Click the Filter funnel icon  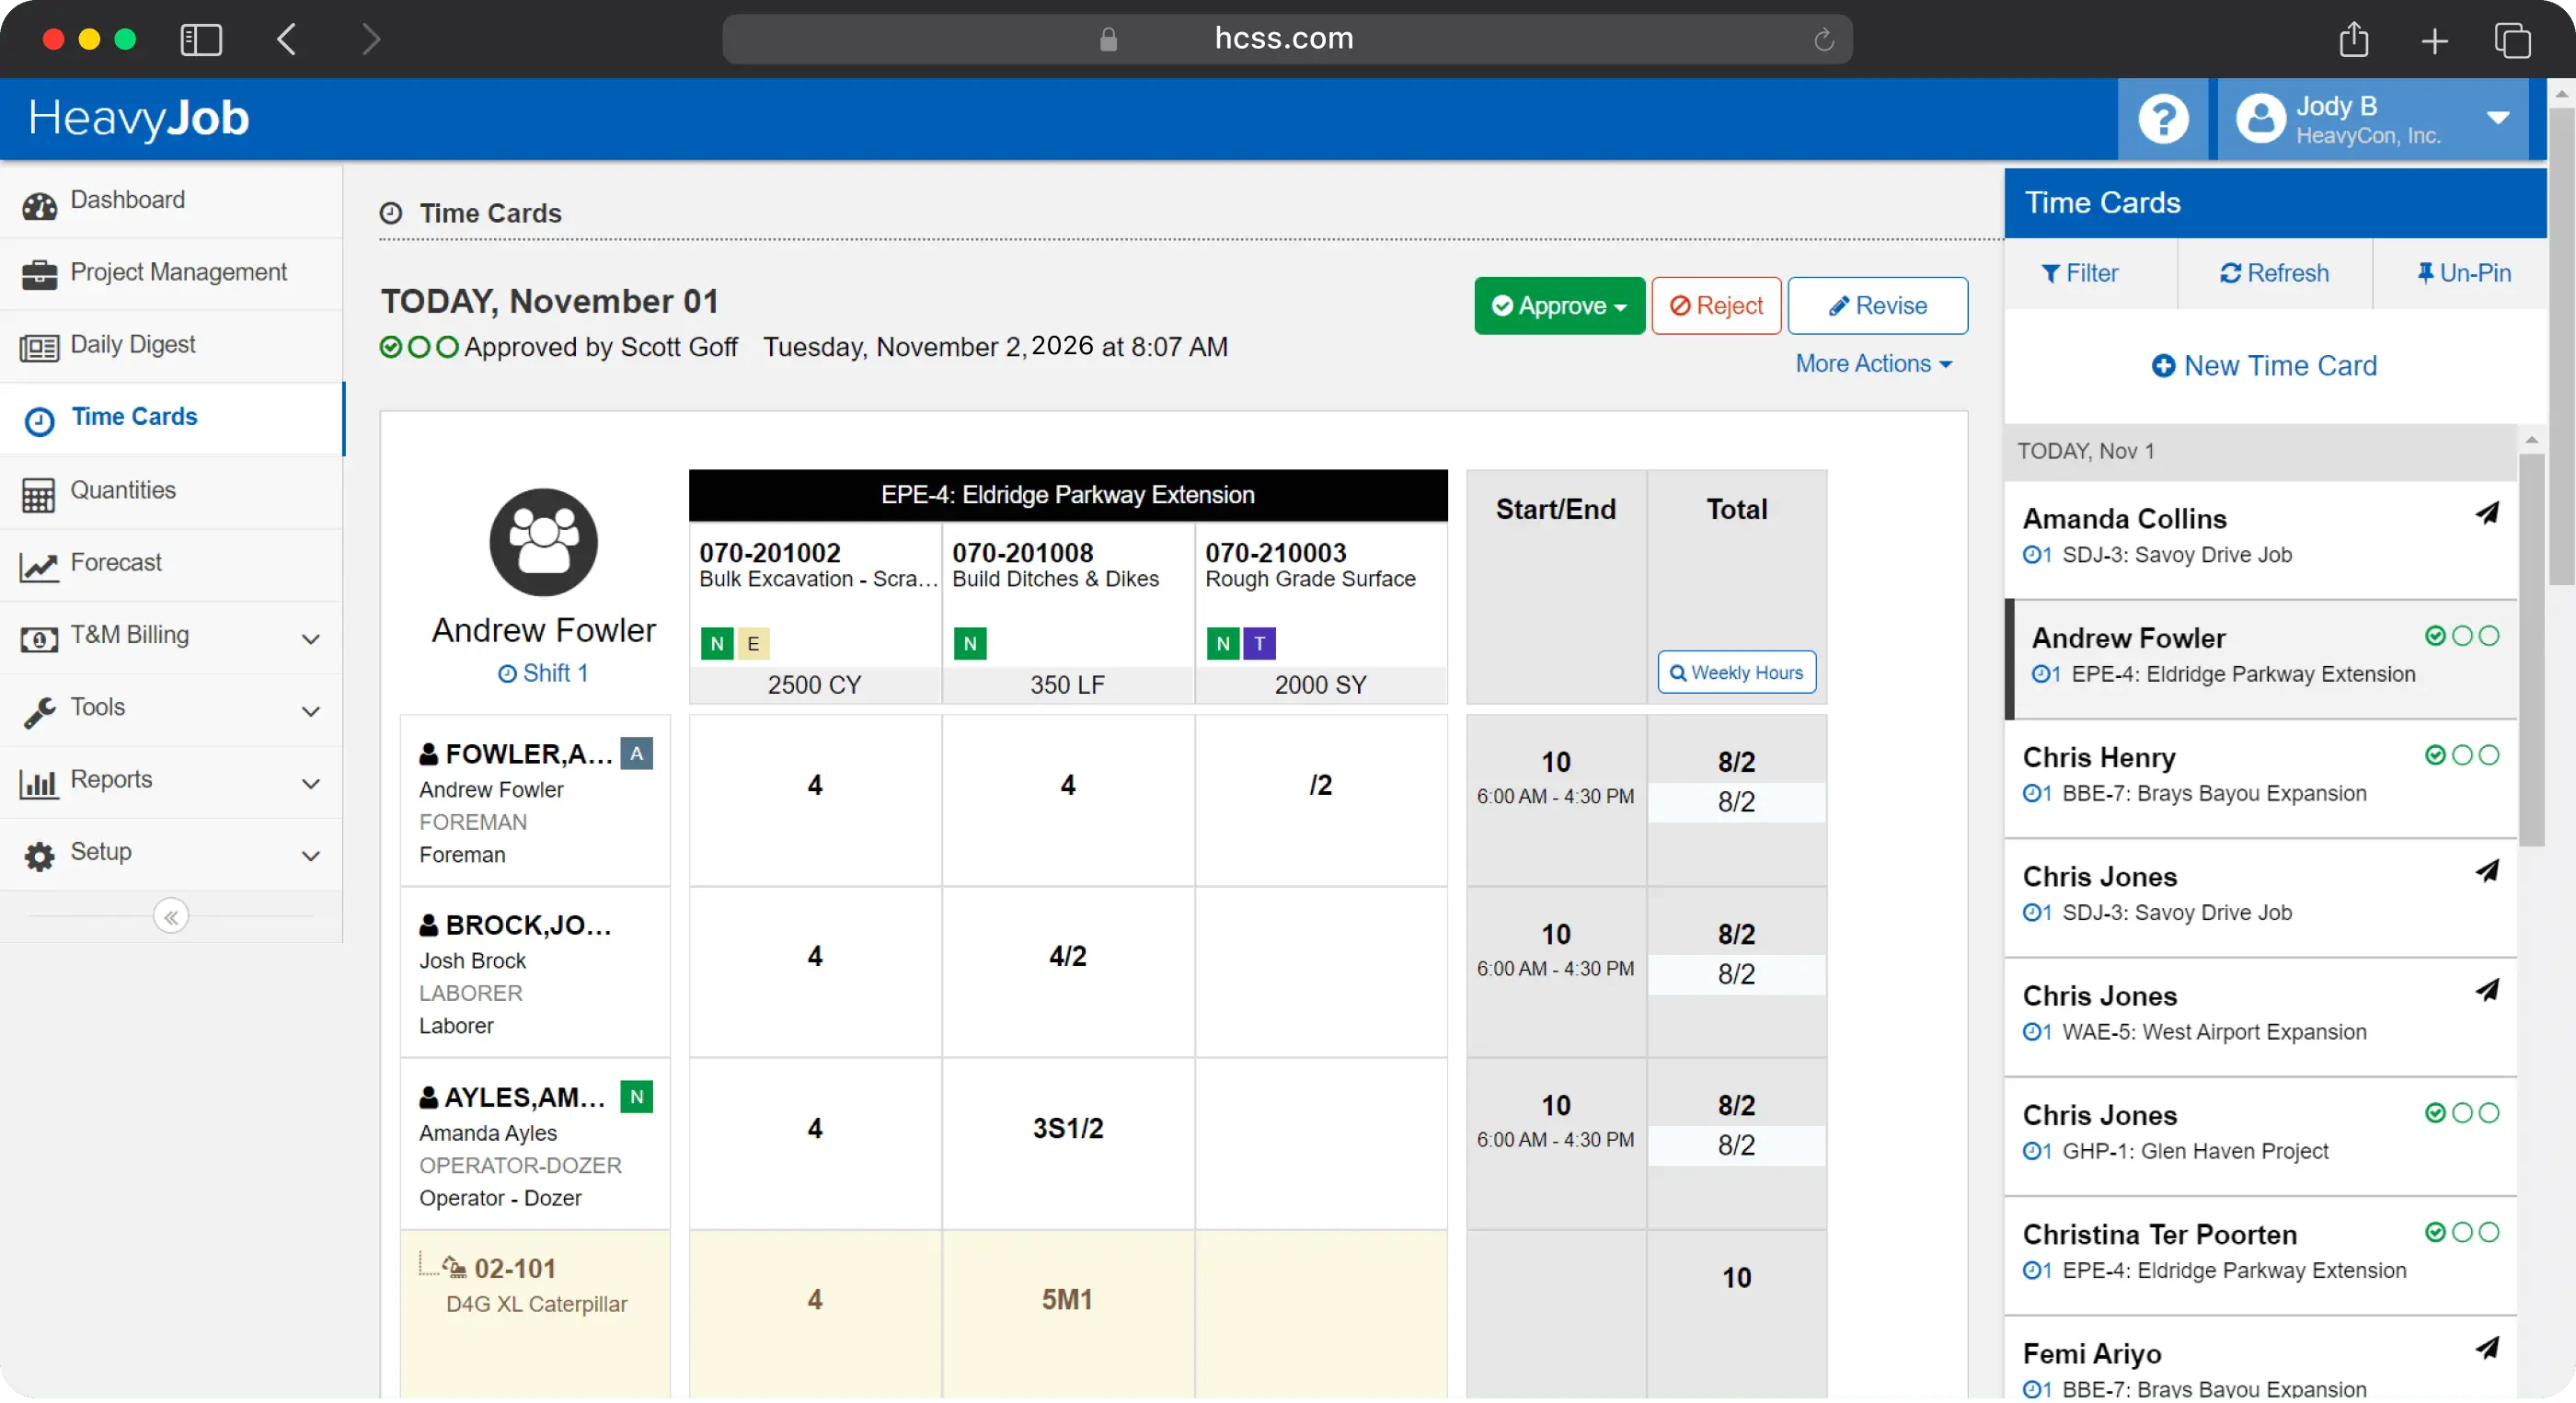tap(2051, 274)
